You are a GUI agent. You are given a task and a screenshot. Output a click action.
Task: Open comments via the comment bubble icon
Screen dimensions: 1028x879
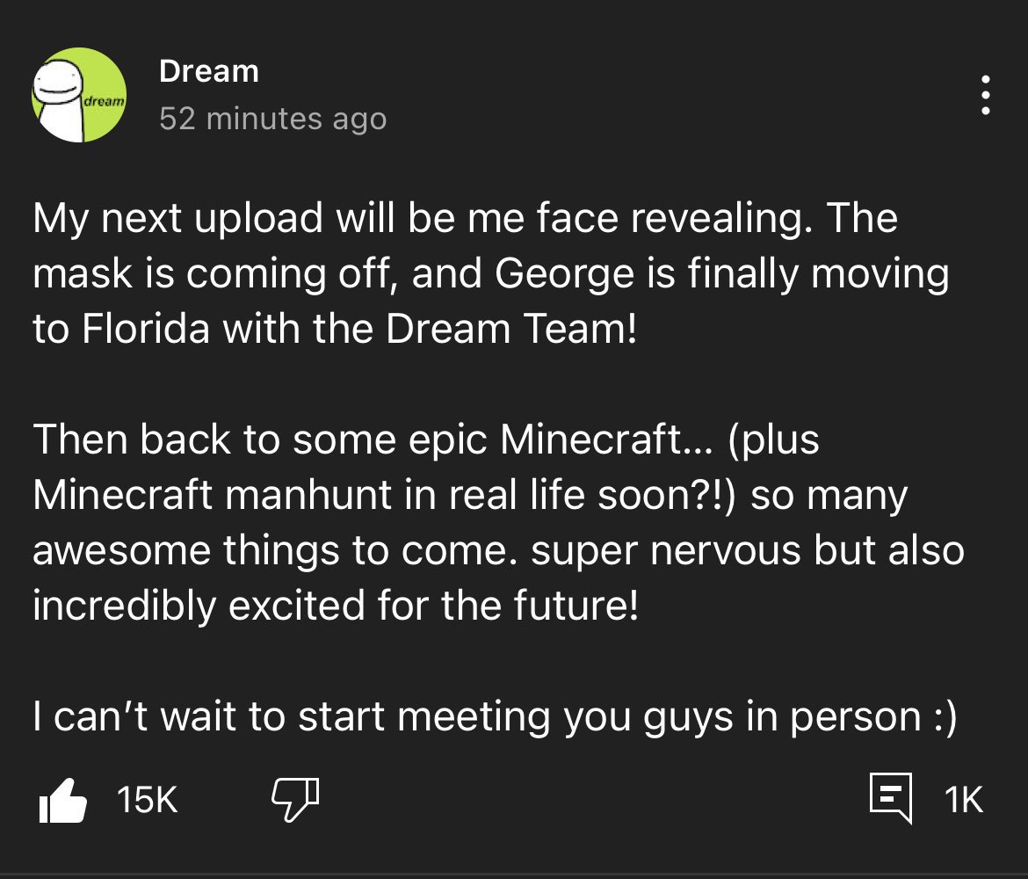[x=891, y=797]
